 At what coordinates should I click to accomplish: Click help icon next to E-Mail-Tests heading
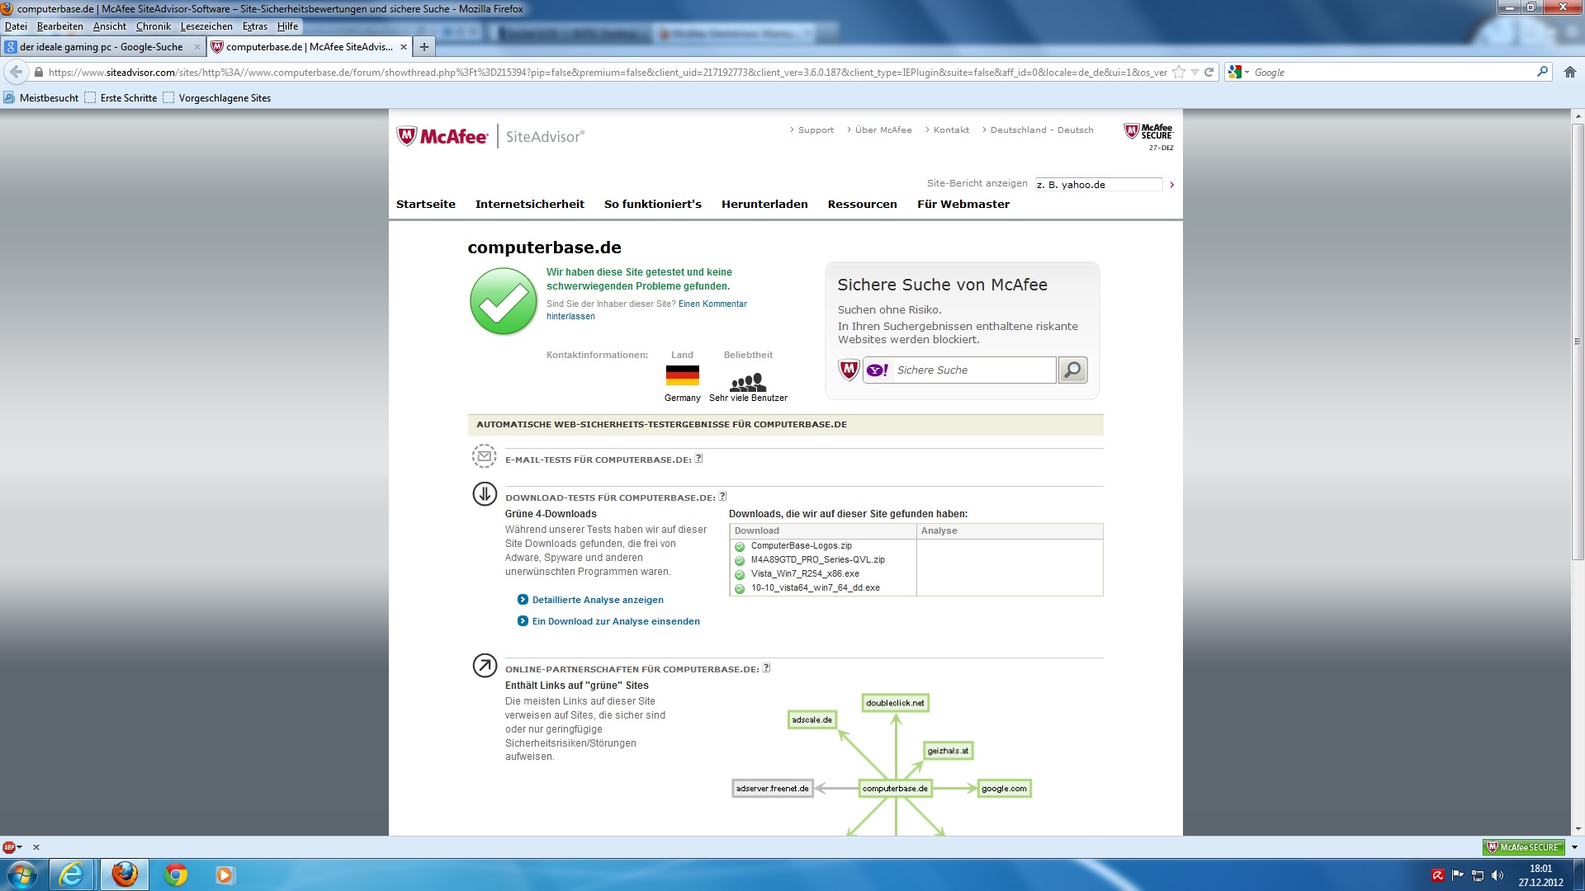[x=698, y=459]
